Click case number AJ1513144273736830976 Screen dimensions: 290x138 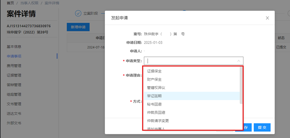click(x=29, y=26)
